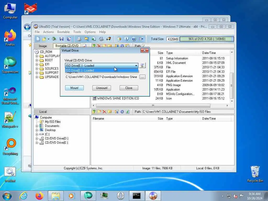Click the Refresh icon in Local toolbar
Screen dimensions: 268x201
coord(127,112)
